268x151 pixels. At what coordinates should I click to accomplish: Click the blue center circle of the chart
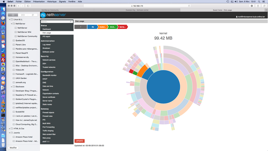tap(163, 87)
